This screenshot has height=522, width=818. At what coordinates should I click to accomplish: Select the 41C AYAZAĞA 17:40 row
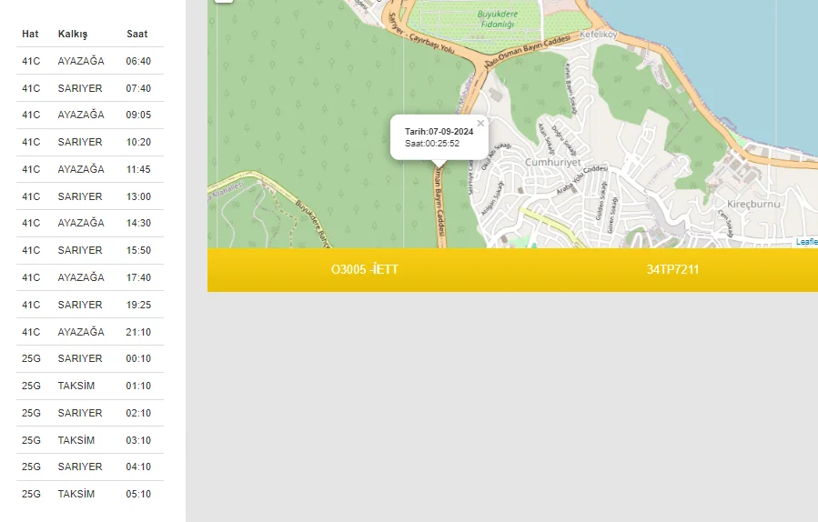(89, 277)
